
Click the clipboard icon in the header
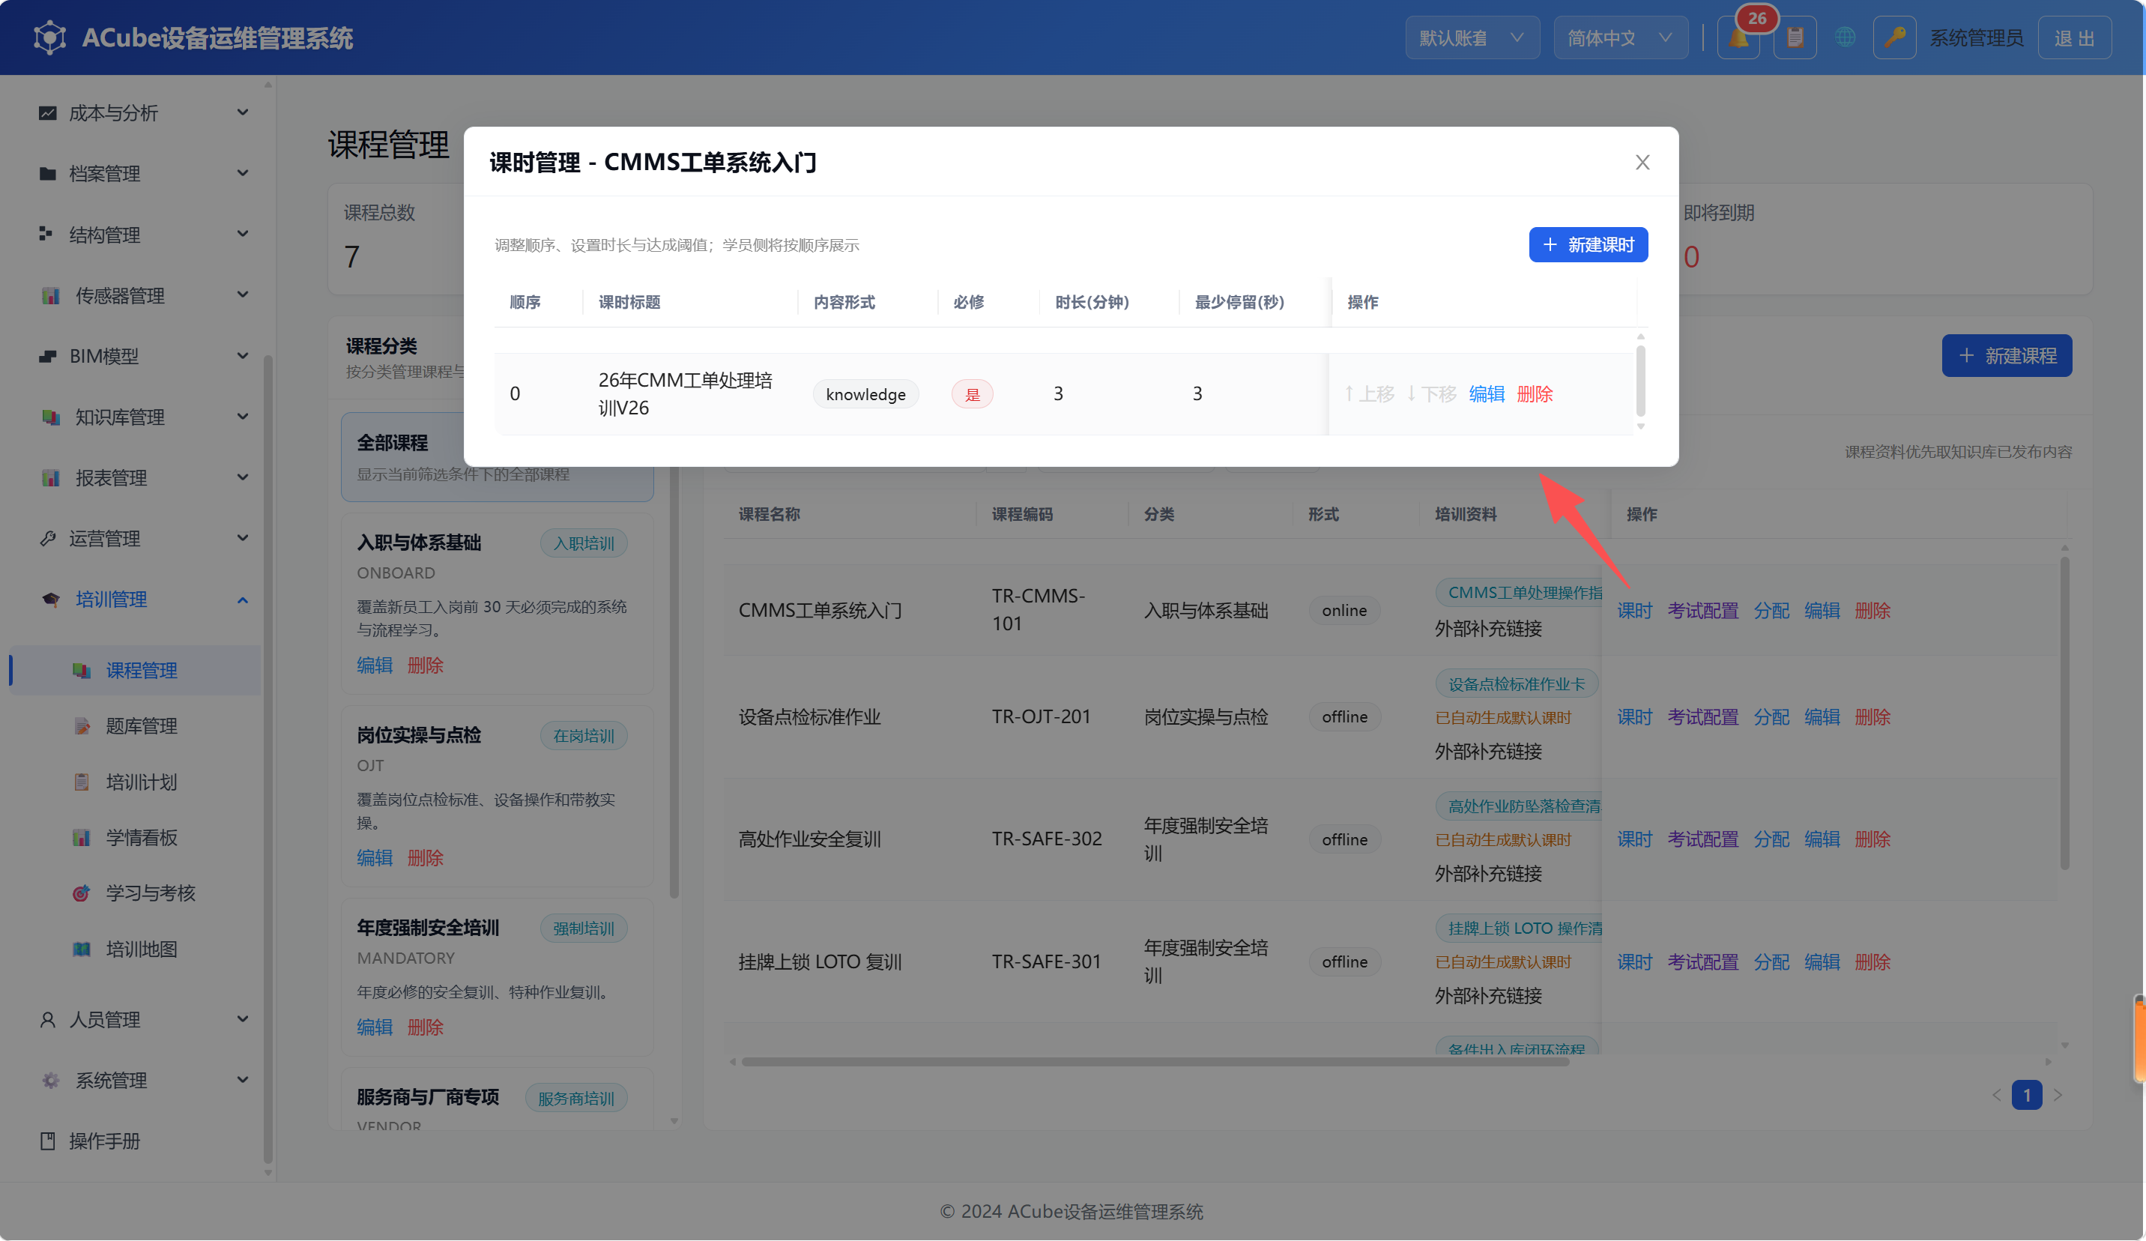click(x=1795, y=37)
